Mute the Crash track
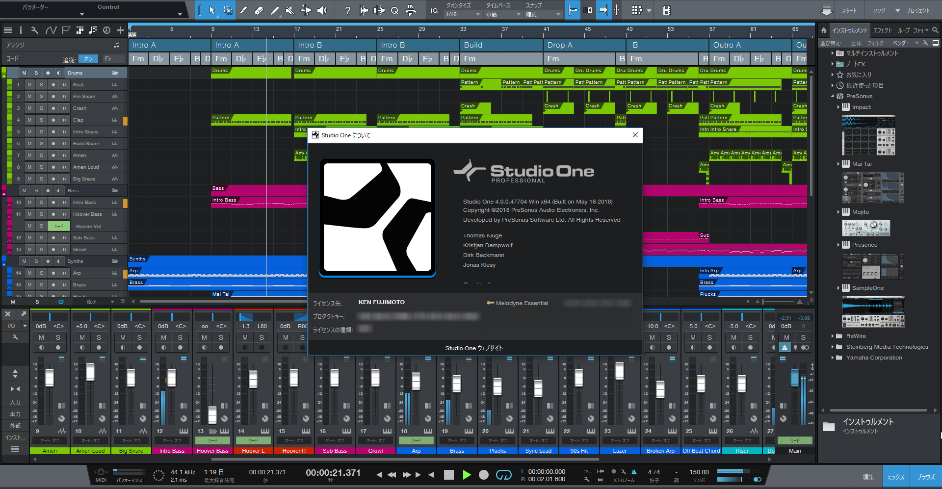This screenshot has height=489, width=942. tap(29, 108)
